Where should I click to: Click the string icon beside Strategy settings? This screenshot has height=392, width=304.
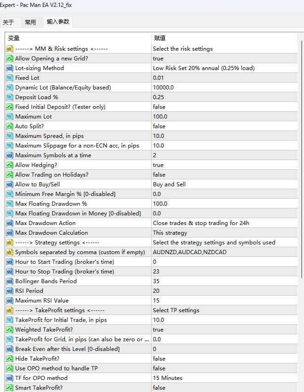(x=10, y=243)
